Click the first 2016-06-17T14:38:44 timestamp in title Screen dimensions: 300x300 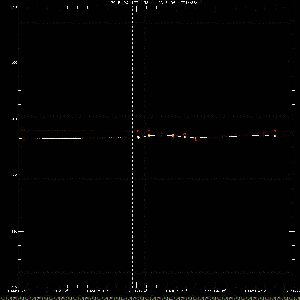tap(133, 3)
